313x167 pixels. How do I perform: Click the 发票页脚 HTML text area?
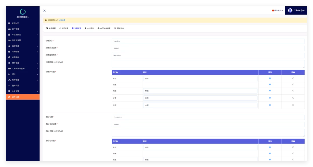point(208,64)
